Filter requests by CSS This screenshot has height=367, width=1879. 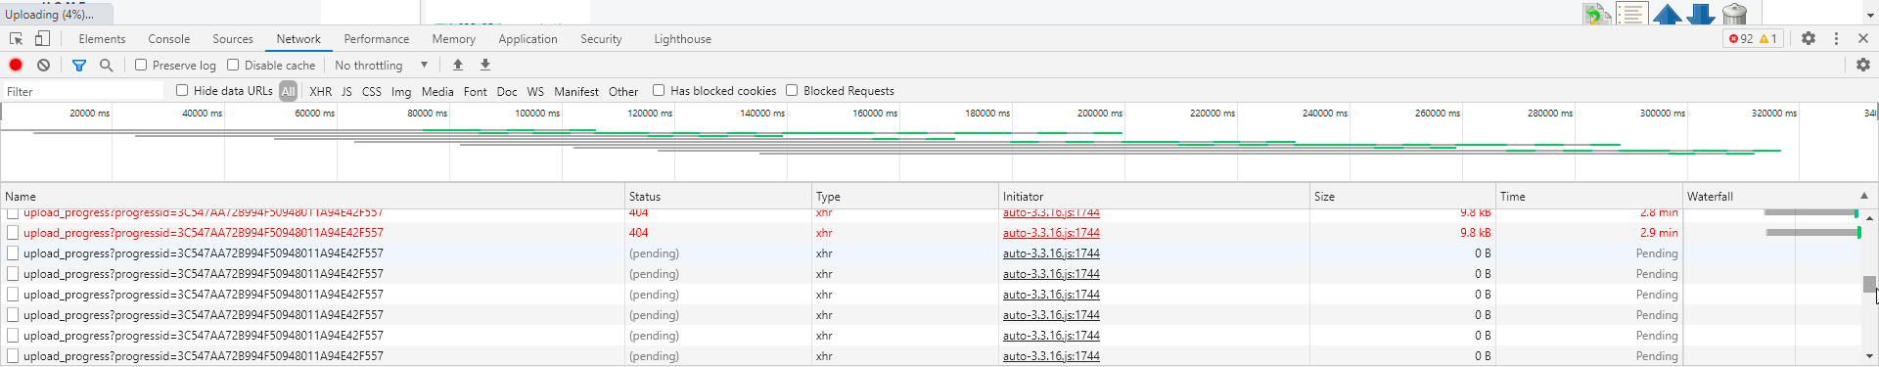coord(372,91)
